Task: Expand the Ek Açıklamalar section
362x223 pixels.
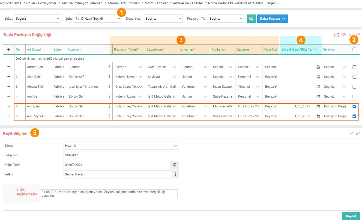Action: (27, 192)
